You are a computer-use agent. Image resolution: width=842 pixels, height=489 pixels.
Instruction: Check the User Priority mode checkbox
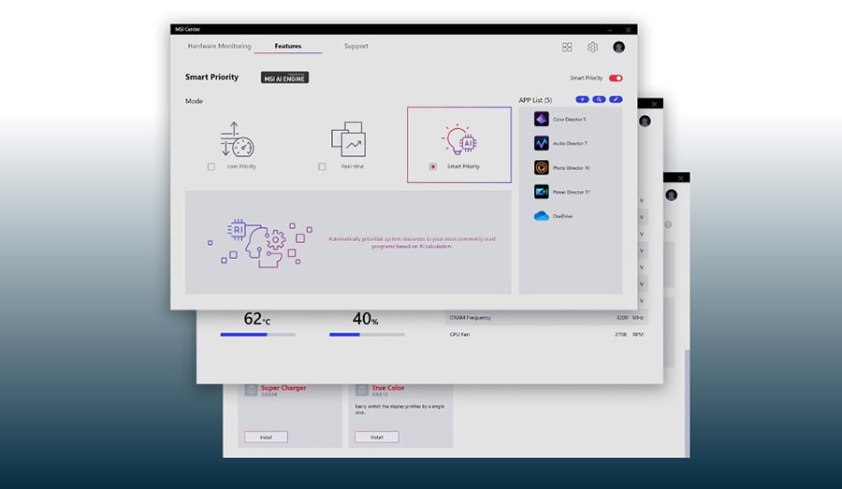[x=211, y=166]
